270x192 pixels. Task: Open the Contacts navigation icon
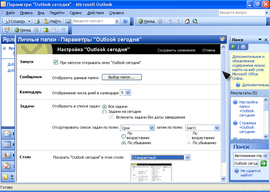(7, 155)
